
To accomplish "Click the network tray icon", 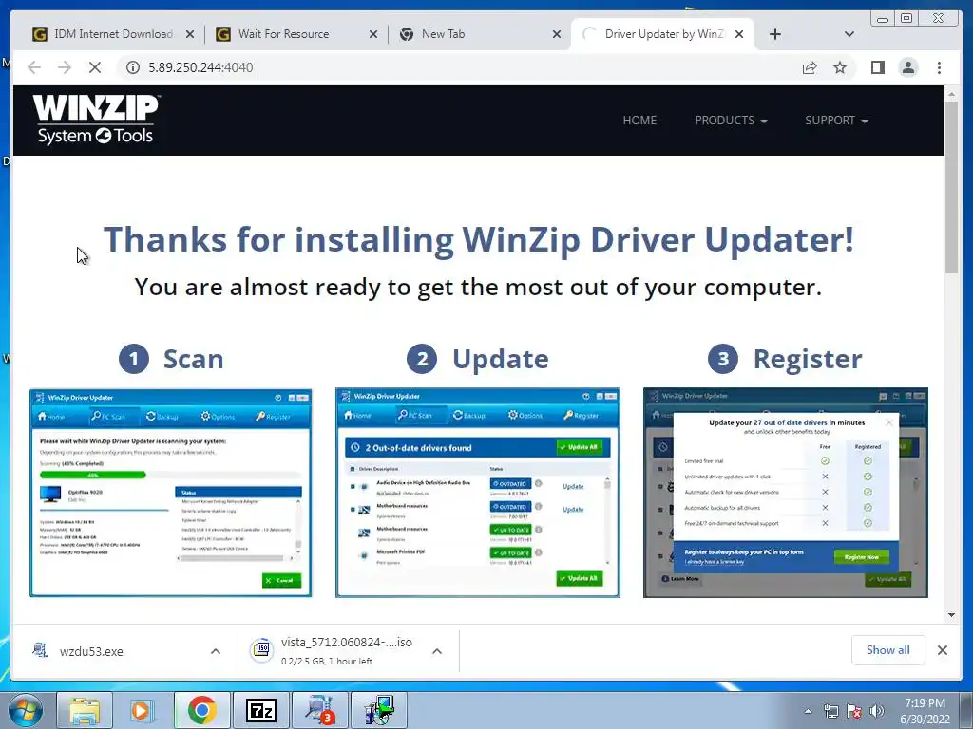I will click(830, 711).
